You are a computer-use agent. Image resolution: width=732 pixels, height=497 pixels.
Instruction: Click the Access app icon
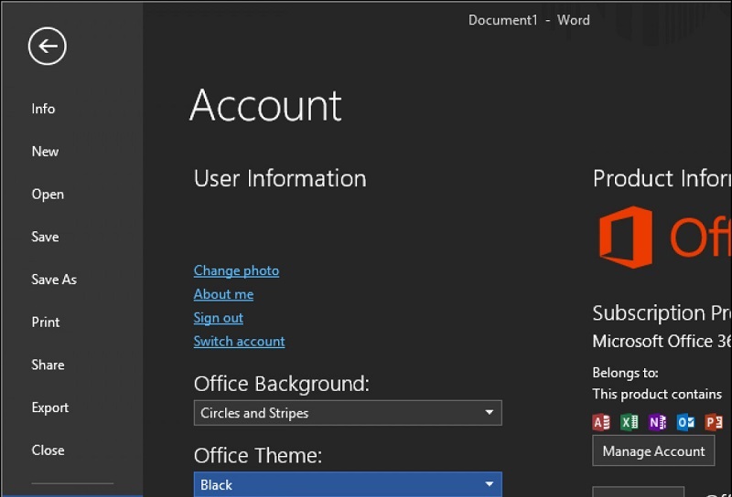pos(601,422)
